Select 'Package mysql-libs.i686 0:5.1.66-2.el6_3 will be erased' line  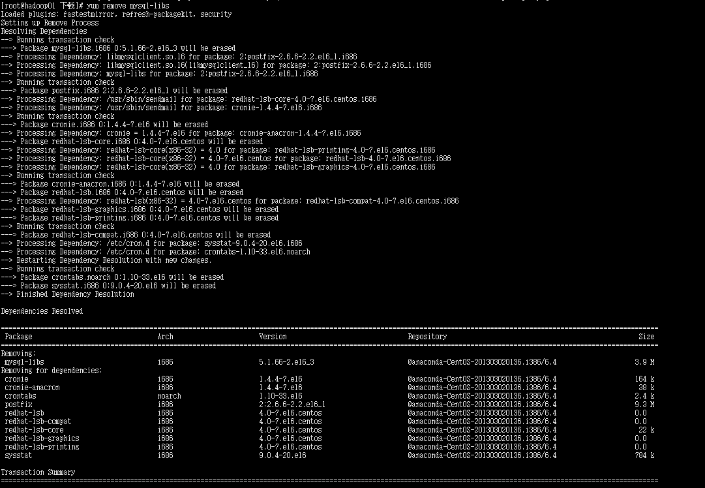coord(118,48)
